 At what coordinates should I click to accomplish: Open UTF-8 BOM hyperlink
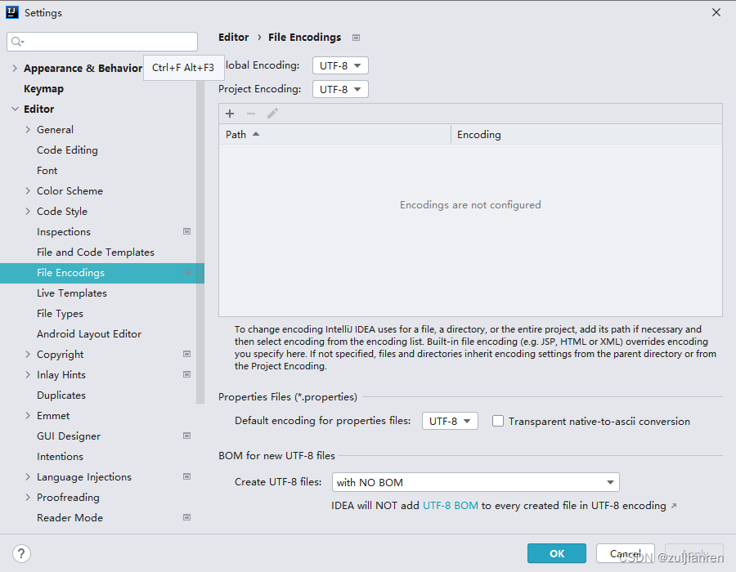[x=450, y=506]
